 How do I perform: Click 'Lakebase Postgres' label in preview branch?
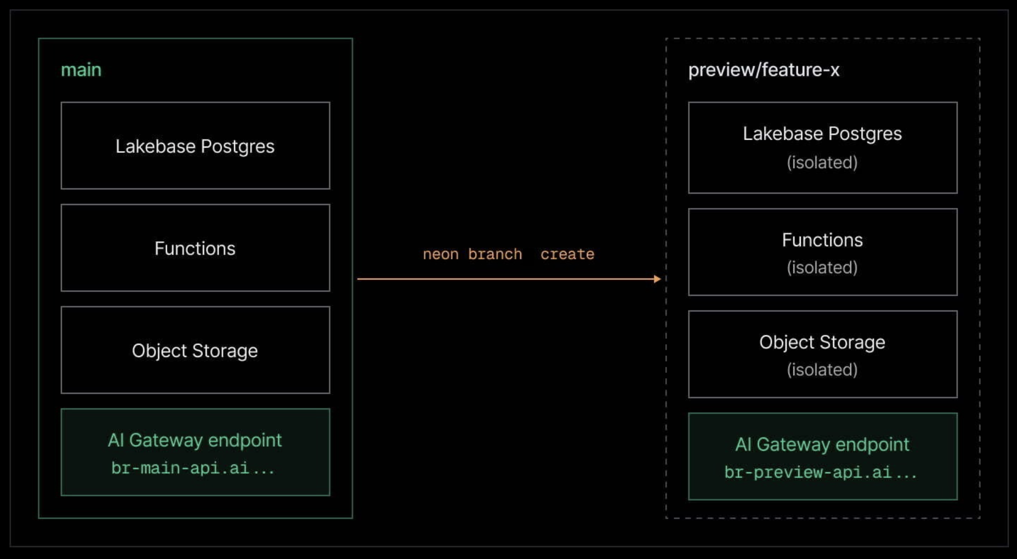point(822,134)
